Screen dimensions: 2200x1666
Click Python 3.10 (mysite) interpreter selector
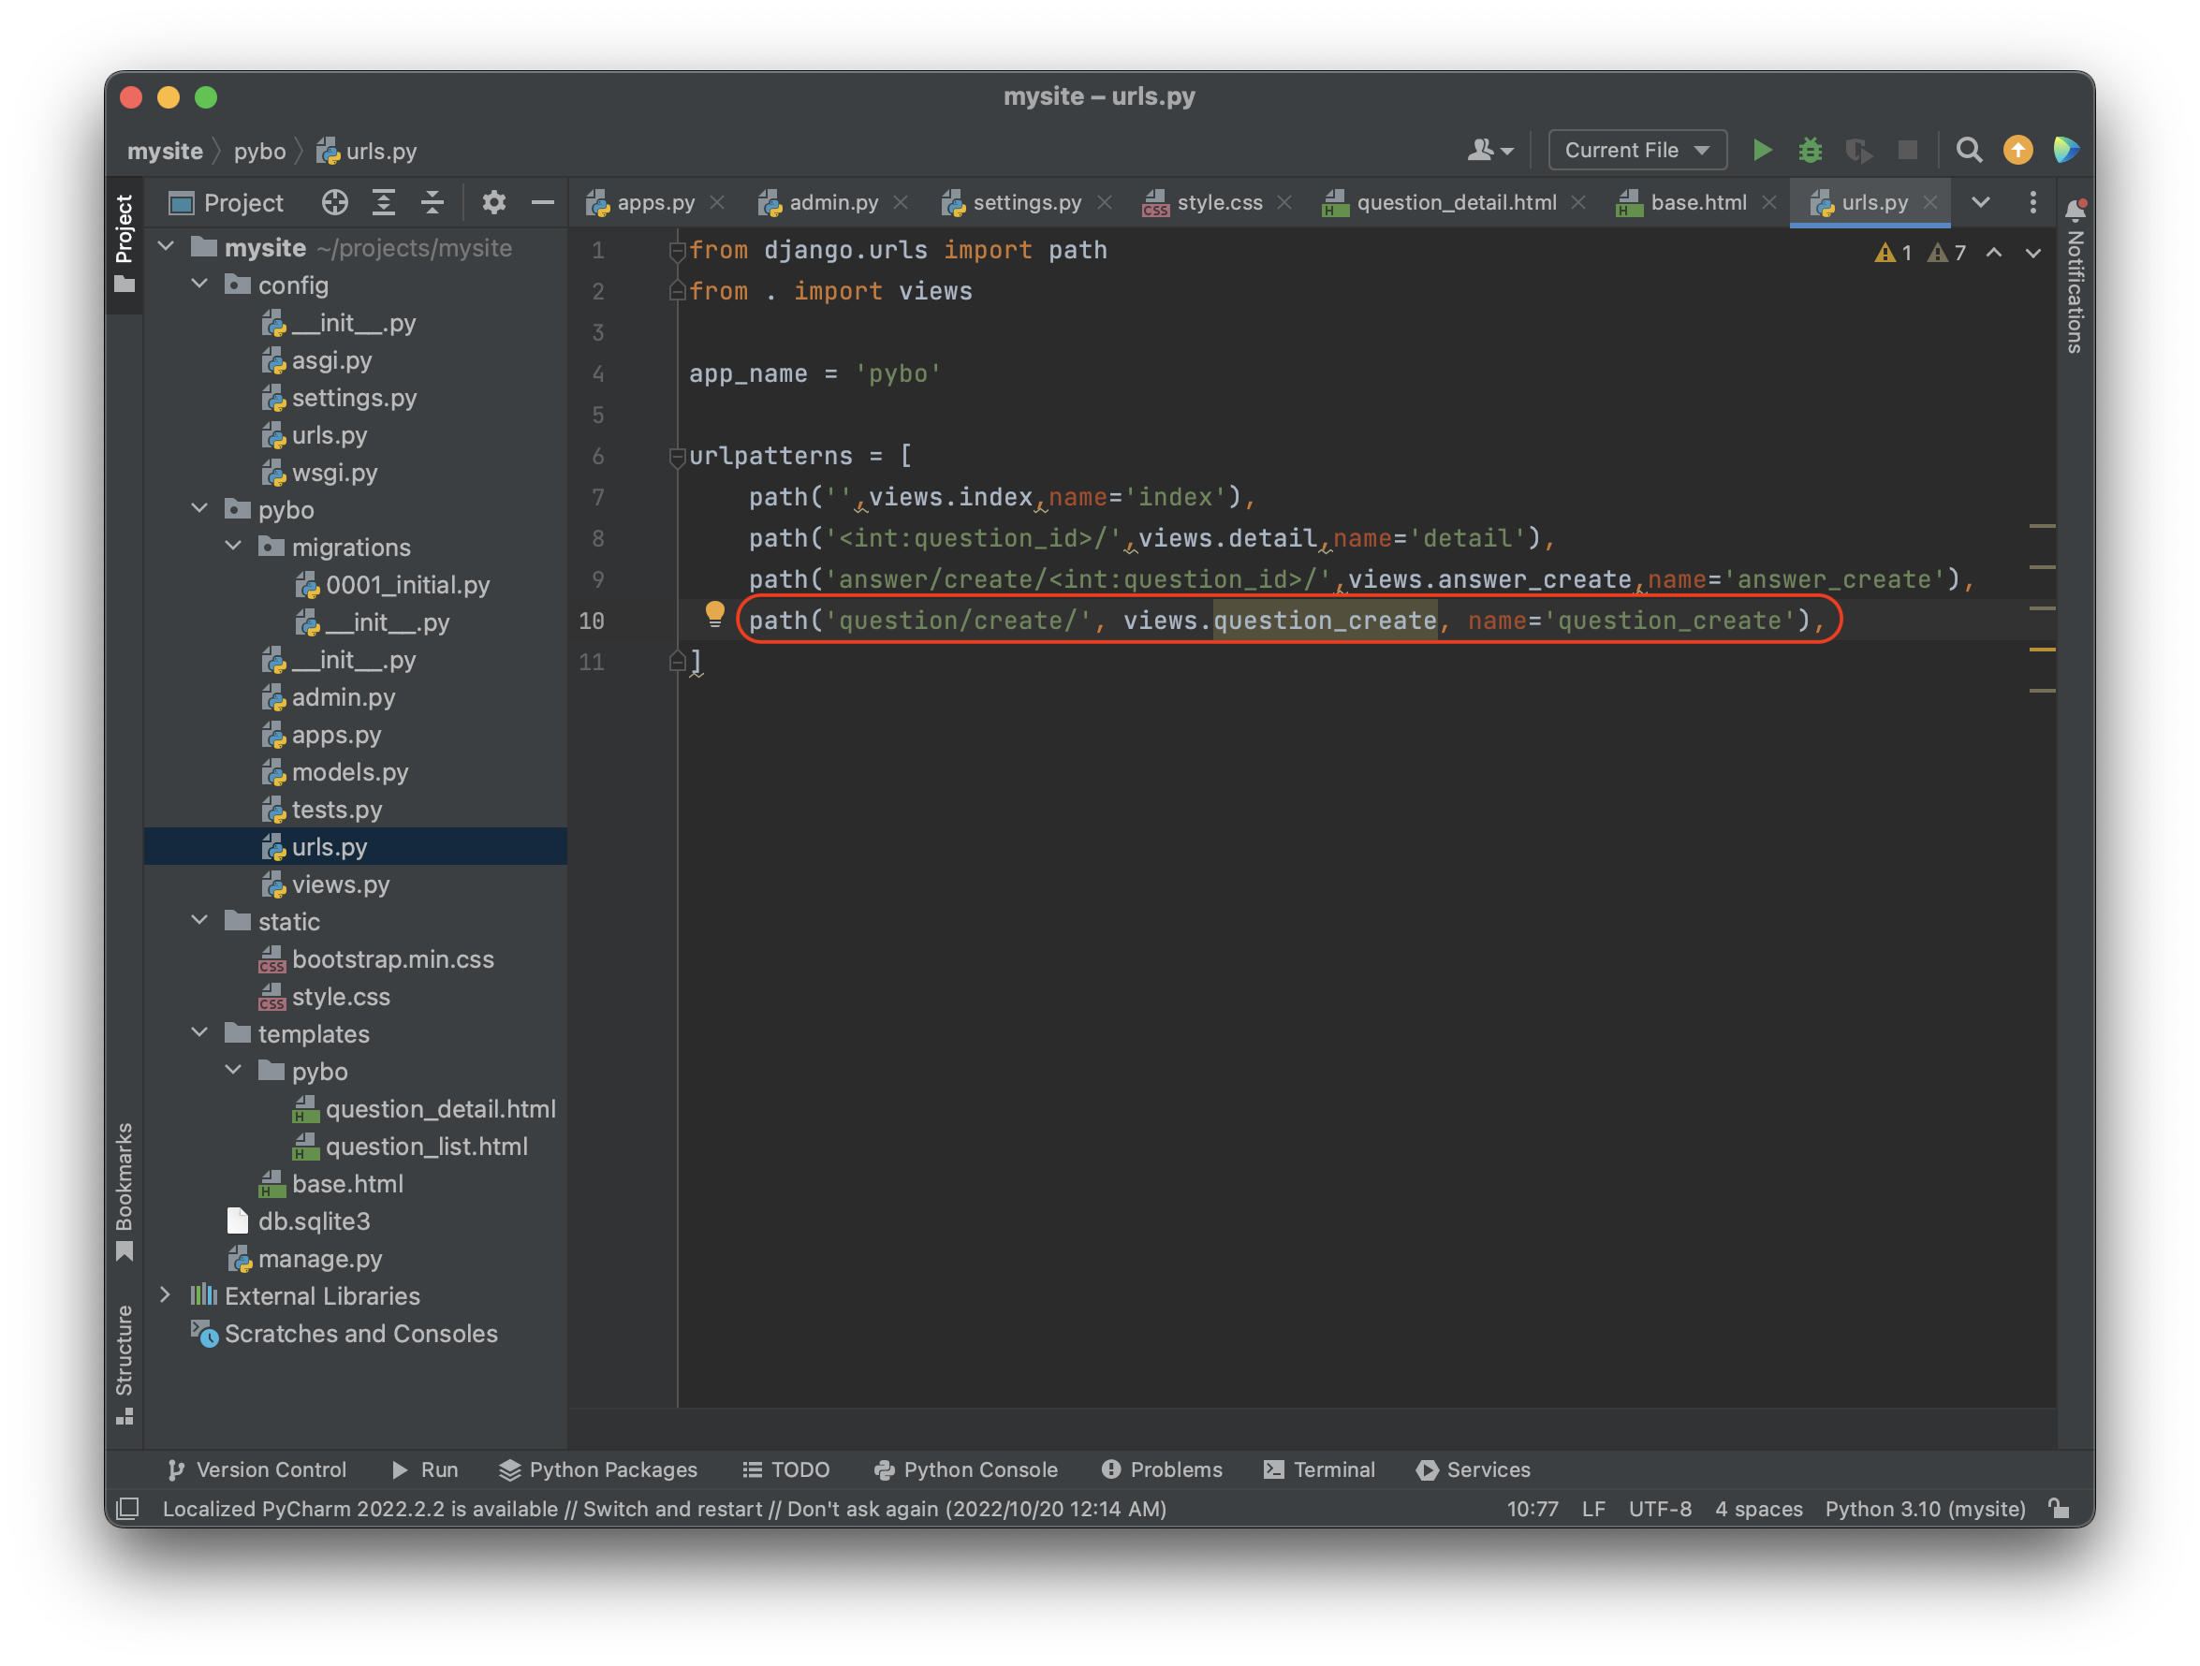pyautogui.click(x=1924, y=1509)
